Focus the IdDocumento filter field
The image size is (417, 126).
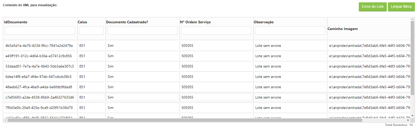[40, 31]
